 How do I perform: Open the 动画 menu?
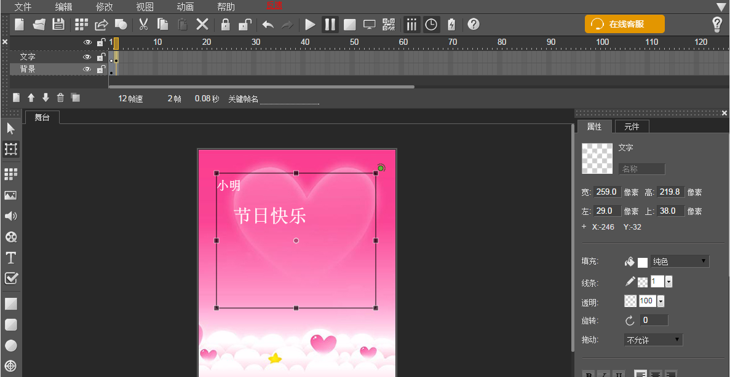click(x=185, y=7)
